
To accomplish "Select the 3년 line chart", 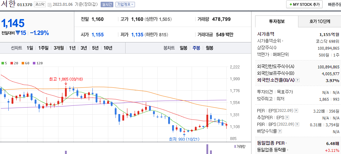I will (83, 48).
